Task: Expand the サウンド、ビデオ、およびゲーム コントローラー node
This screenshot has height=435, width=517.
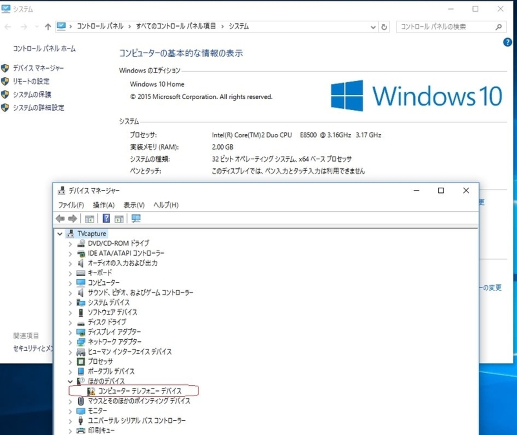Action: coord(70,293)
